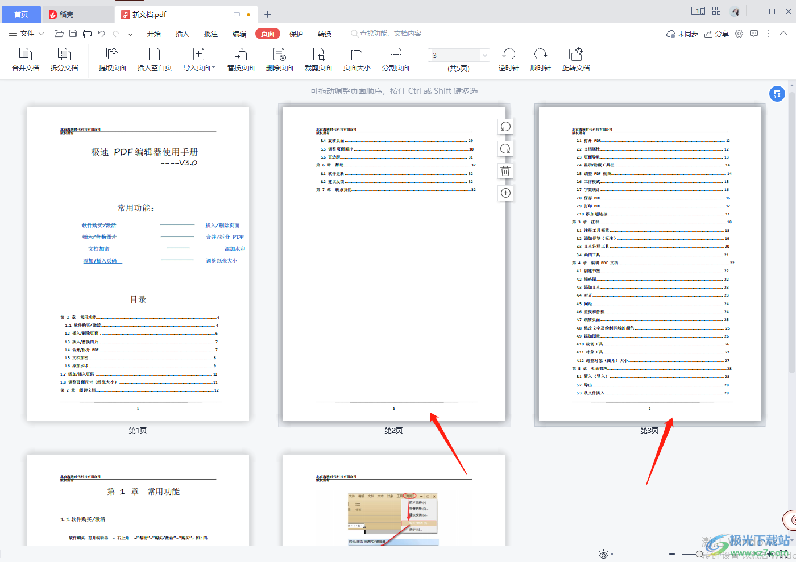Select the fourth page thumbnail titled 第 1 章 常用功能
This screenshot has width=796, height=562.
pos(138,500)
